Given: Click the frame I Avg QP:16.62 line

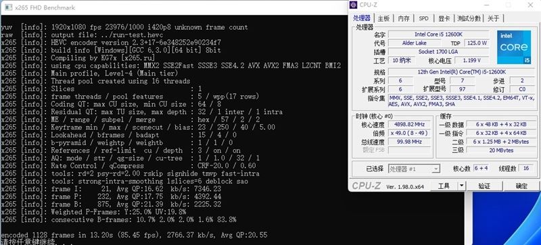Looking at the screenshot, I should click(111, 189).
